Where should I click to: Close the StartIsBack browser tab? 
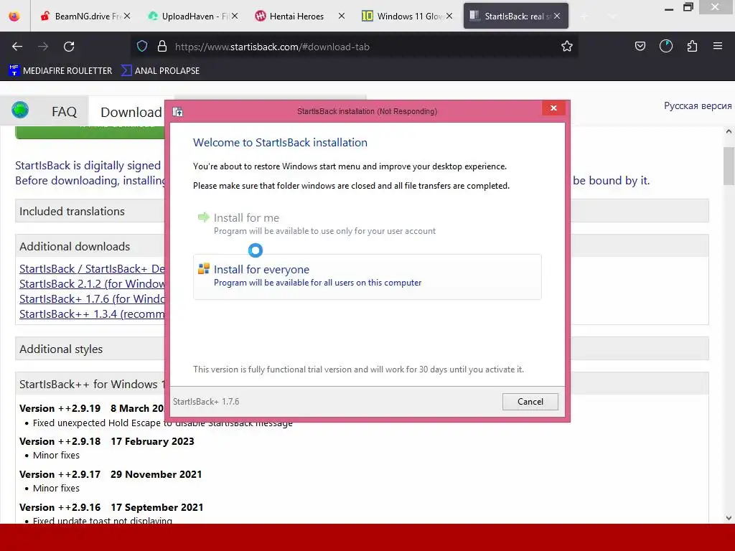click(557, 16)
